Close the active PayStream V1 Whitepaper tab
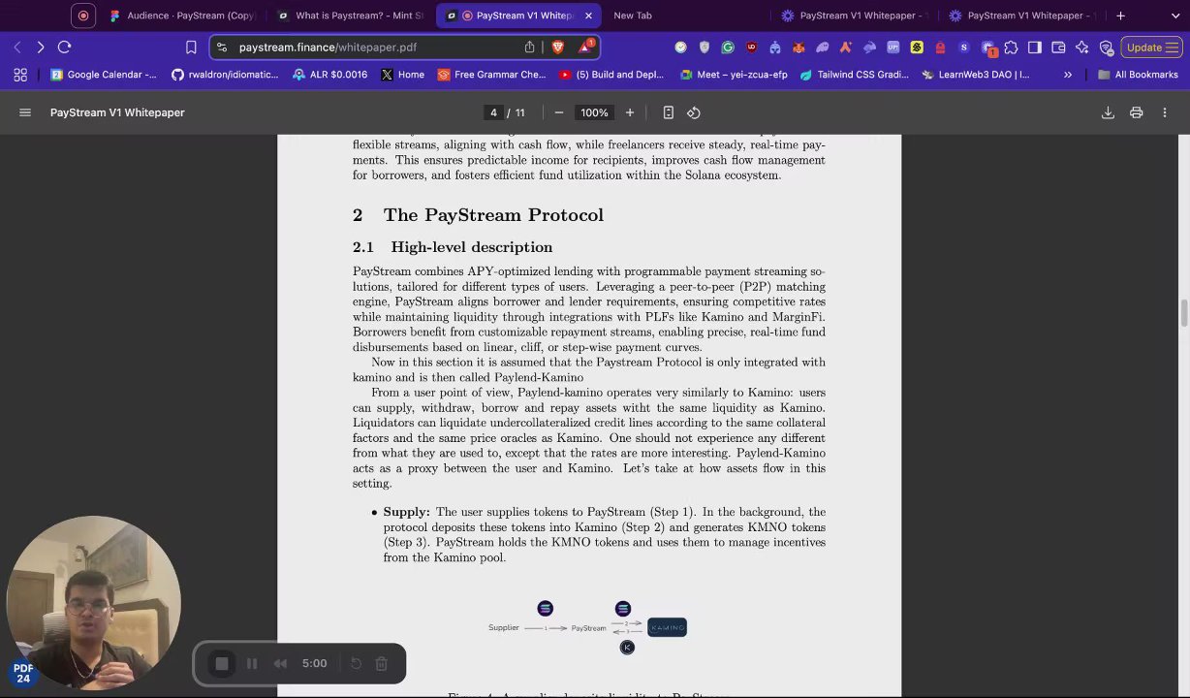Screen dimensions: 1190x698 (x=588, y=16)
